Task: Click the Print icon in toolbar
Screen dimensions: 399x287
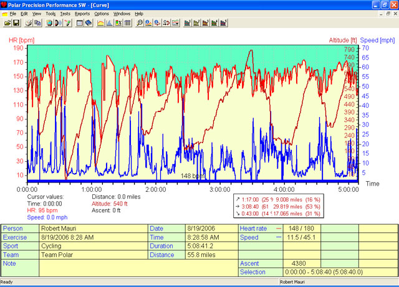Action: [29, 23]
